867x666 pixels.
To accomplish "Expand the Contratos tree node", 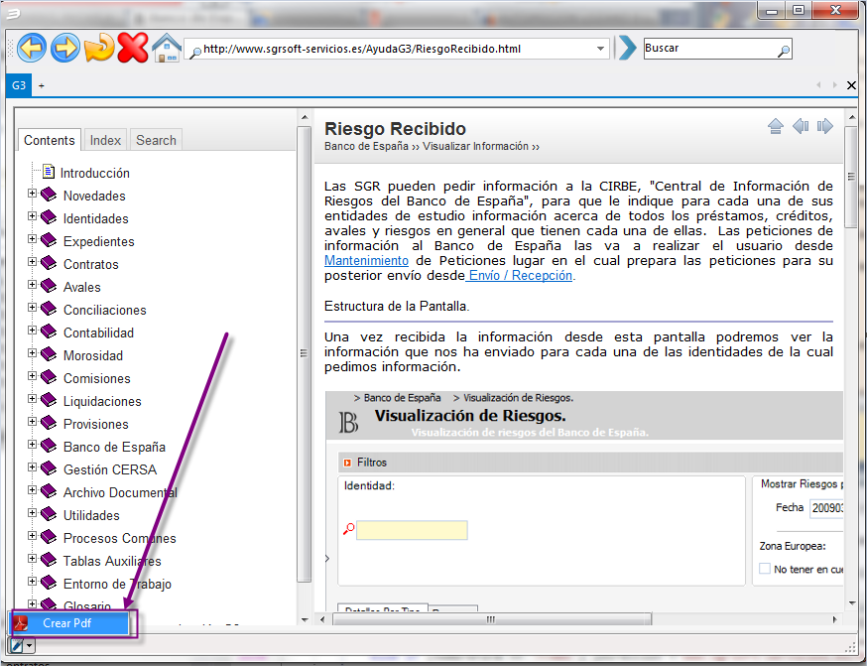I will click(32, 262).
